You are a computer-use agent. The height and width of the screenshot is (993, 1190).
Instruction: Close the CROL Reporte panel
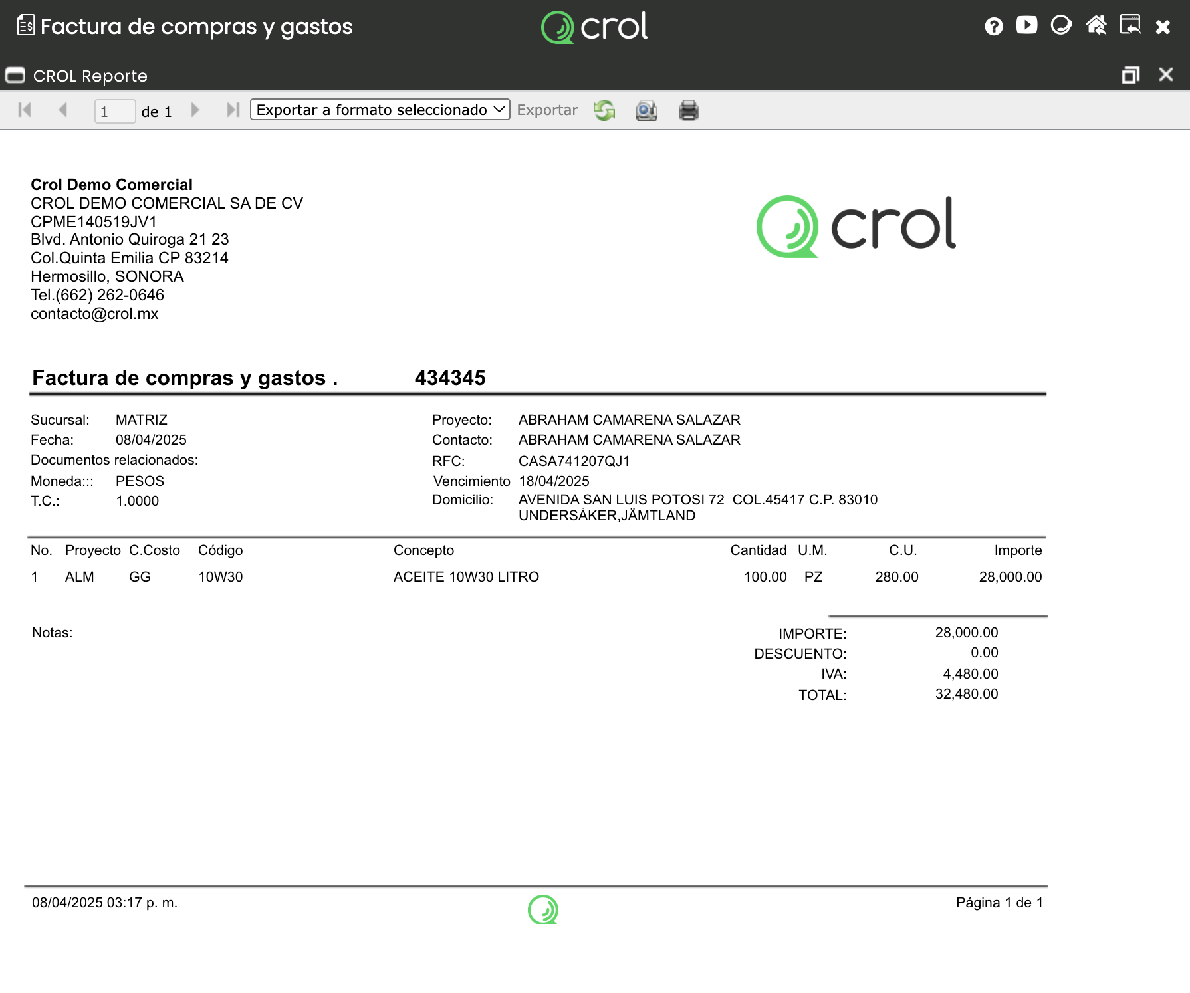(x=1165, y=74)
